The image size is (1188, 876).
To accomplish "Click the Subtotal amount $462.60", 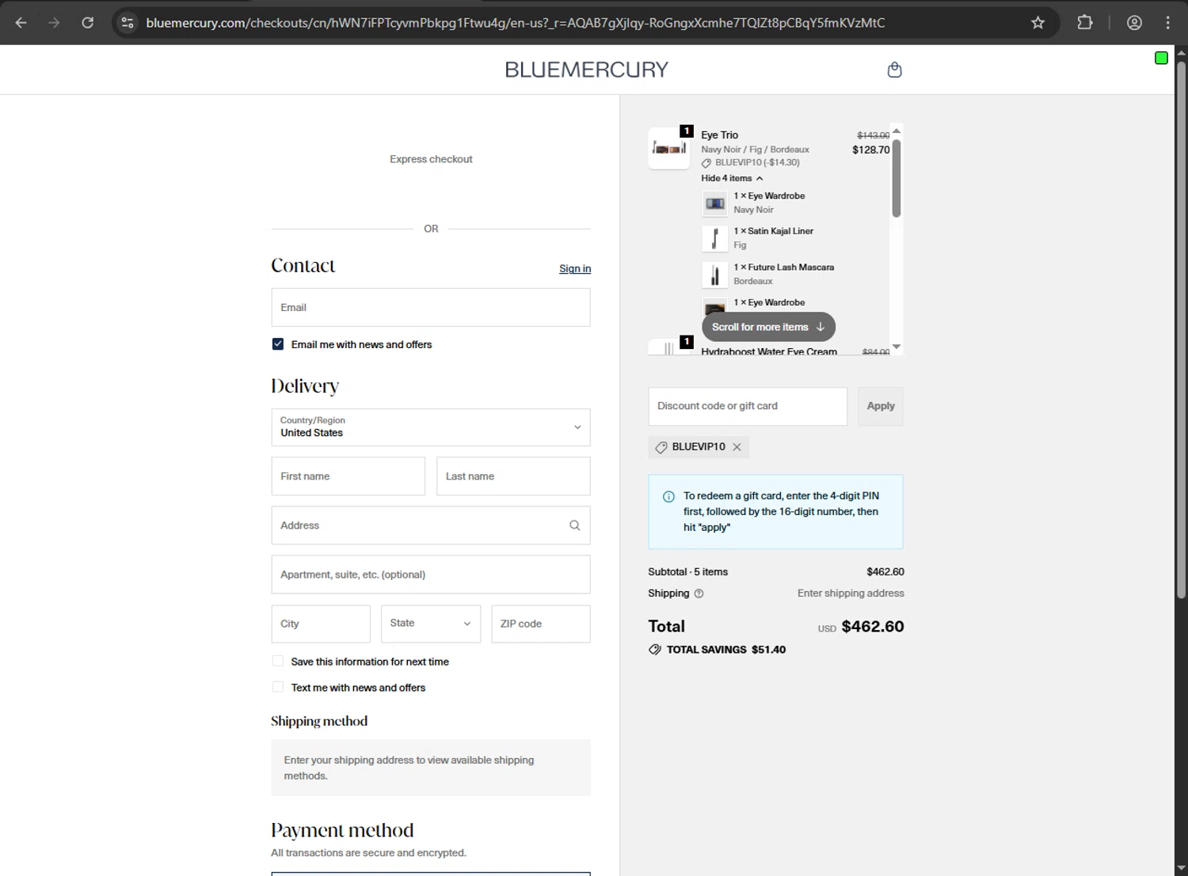I will tap(885, 572).
